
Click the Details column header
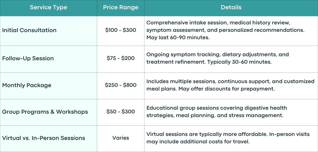[231, 7]
